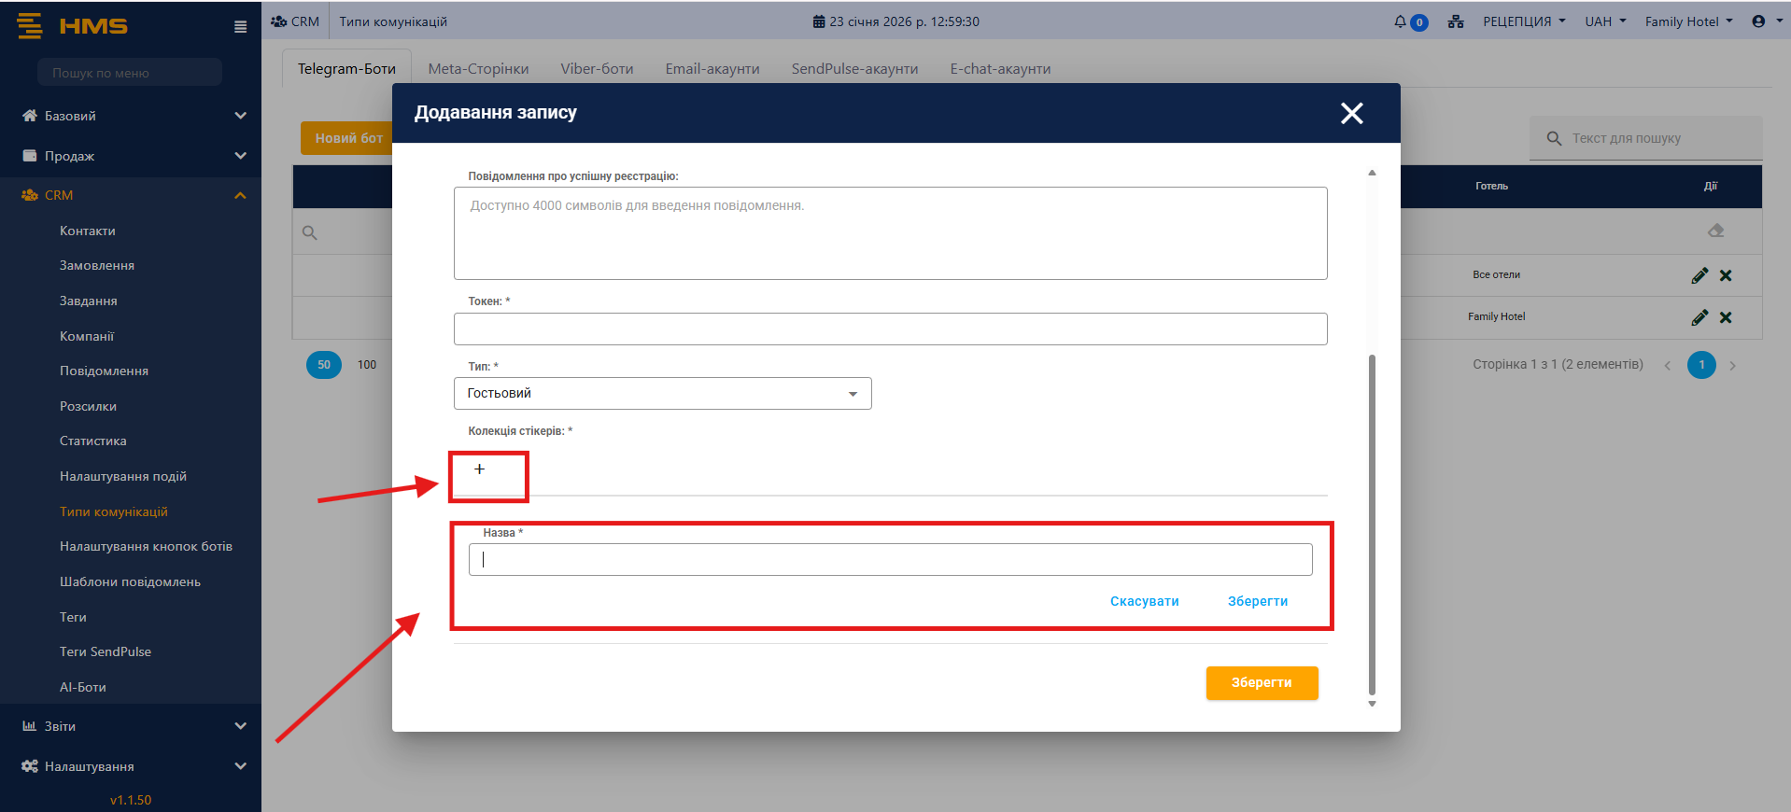Expand the Базовий sidebar section
Screen dimensions: 1791x812
(x=131, y=116)
